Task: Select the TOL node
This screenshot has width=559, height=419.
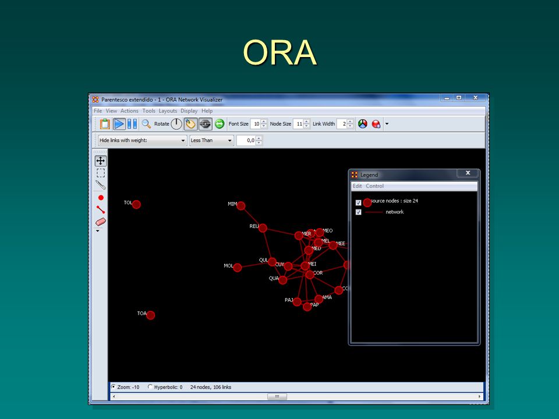Action: tap(136, 204)
